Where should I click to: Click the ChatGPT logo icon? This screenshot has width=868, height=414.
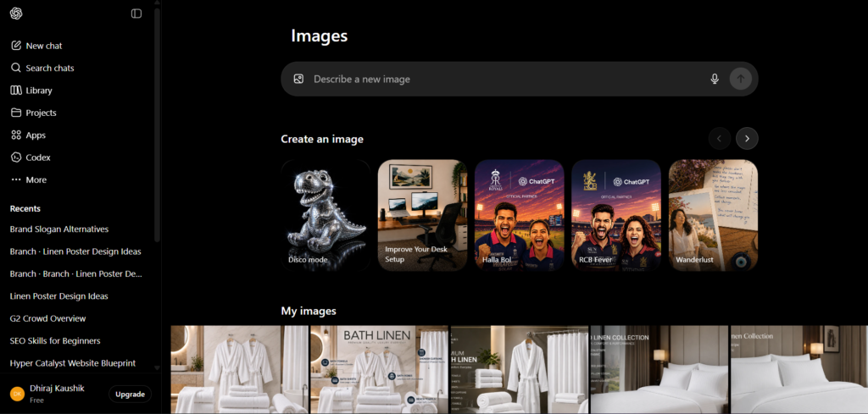click(16, 14)
